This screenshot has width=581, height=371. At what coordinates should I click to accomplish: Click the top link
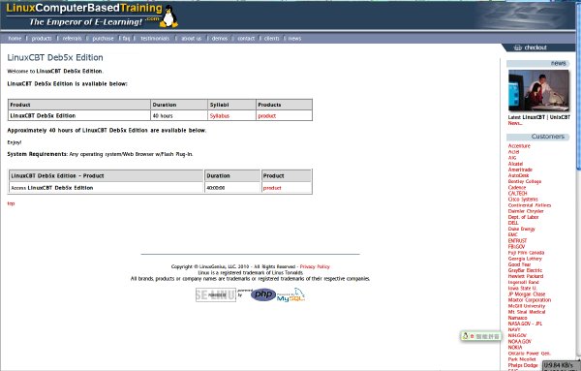11,203
